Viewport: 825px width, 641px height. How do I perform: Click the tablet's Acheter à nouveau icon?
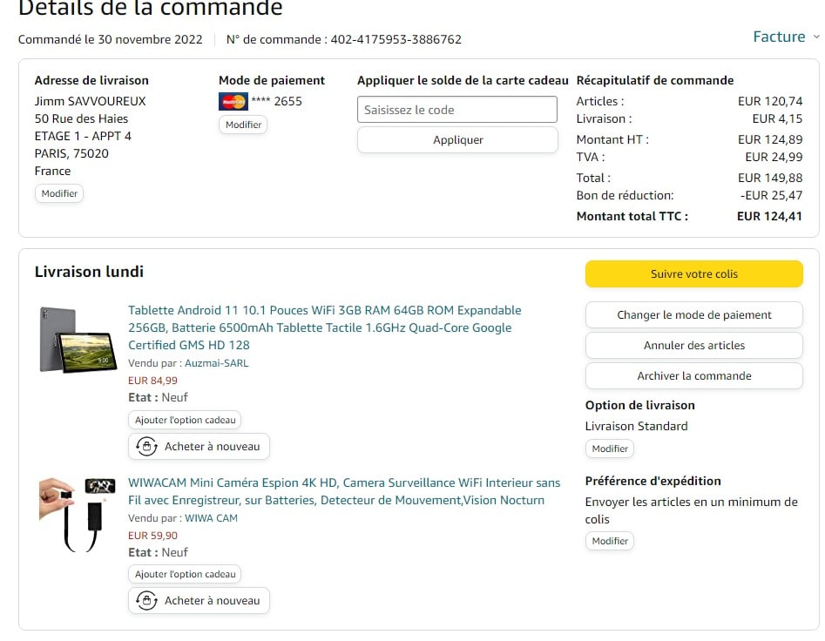[x=146, y=447]
